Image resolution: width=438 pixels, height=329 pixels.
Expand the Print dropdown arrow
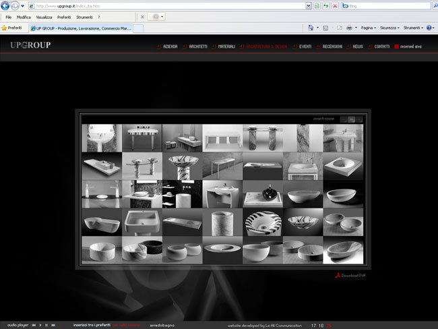pos(356,28)
